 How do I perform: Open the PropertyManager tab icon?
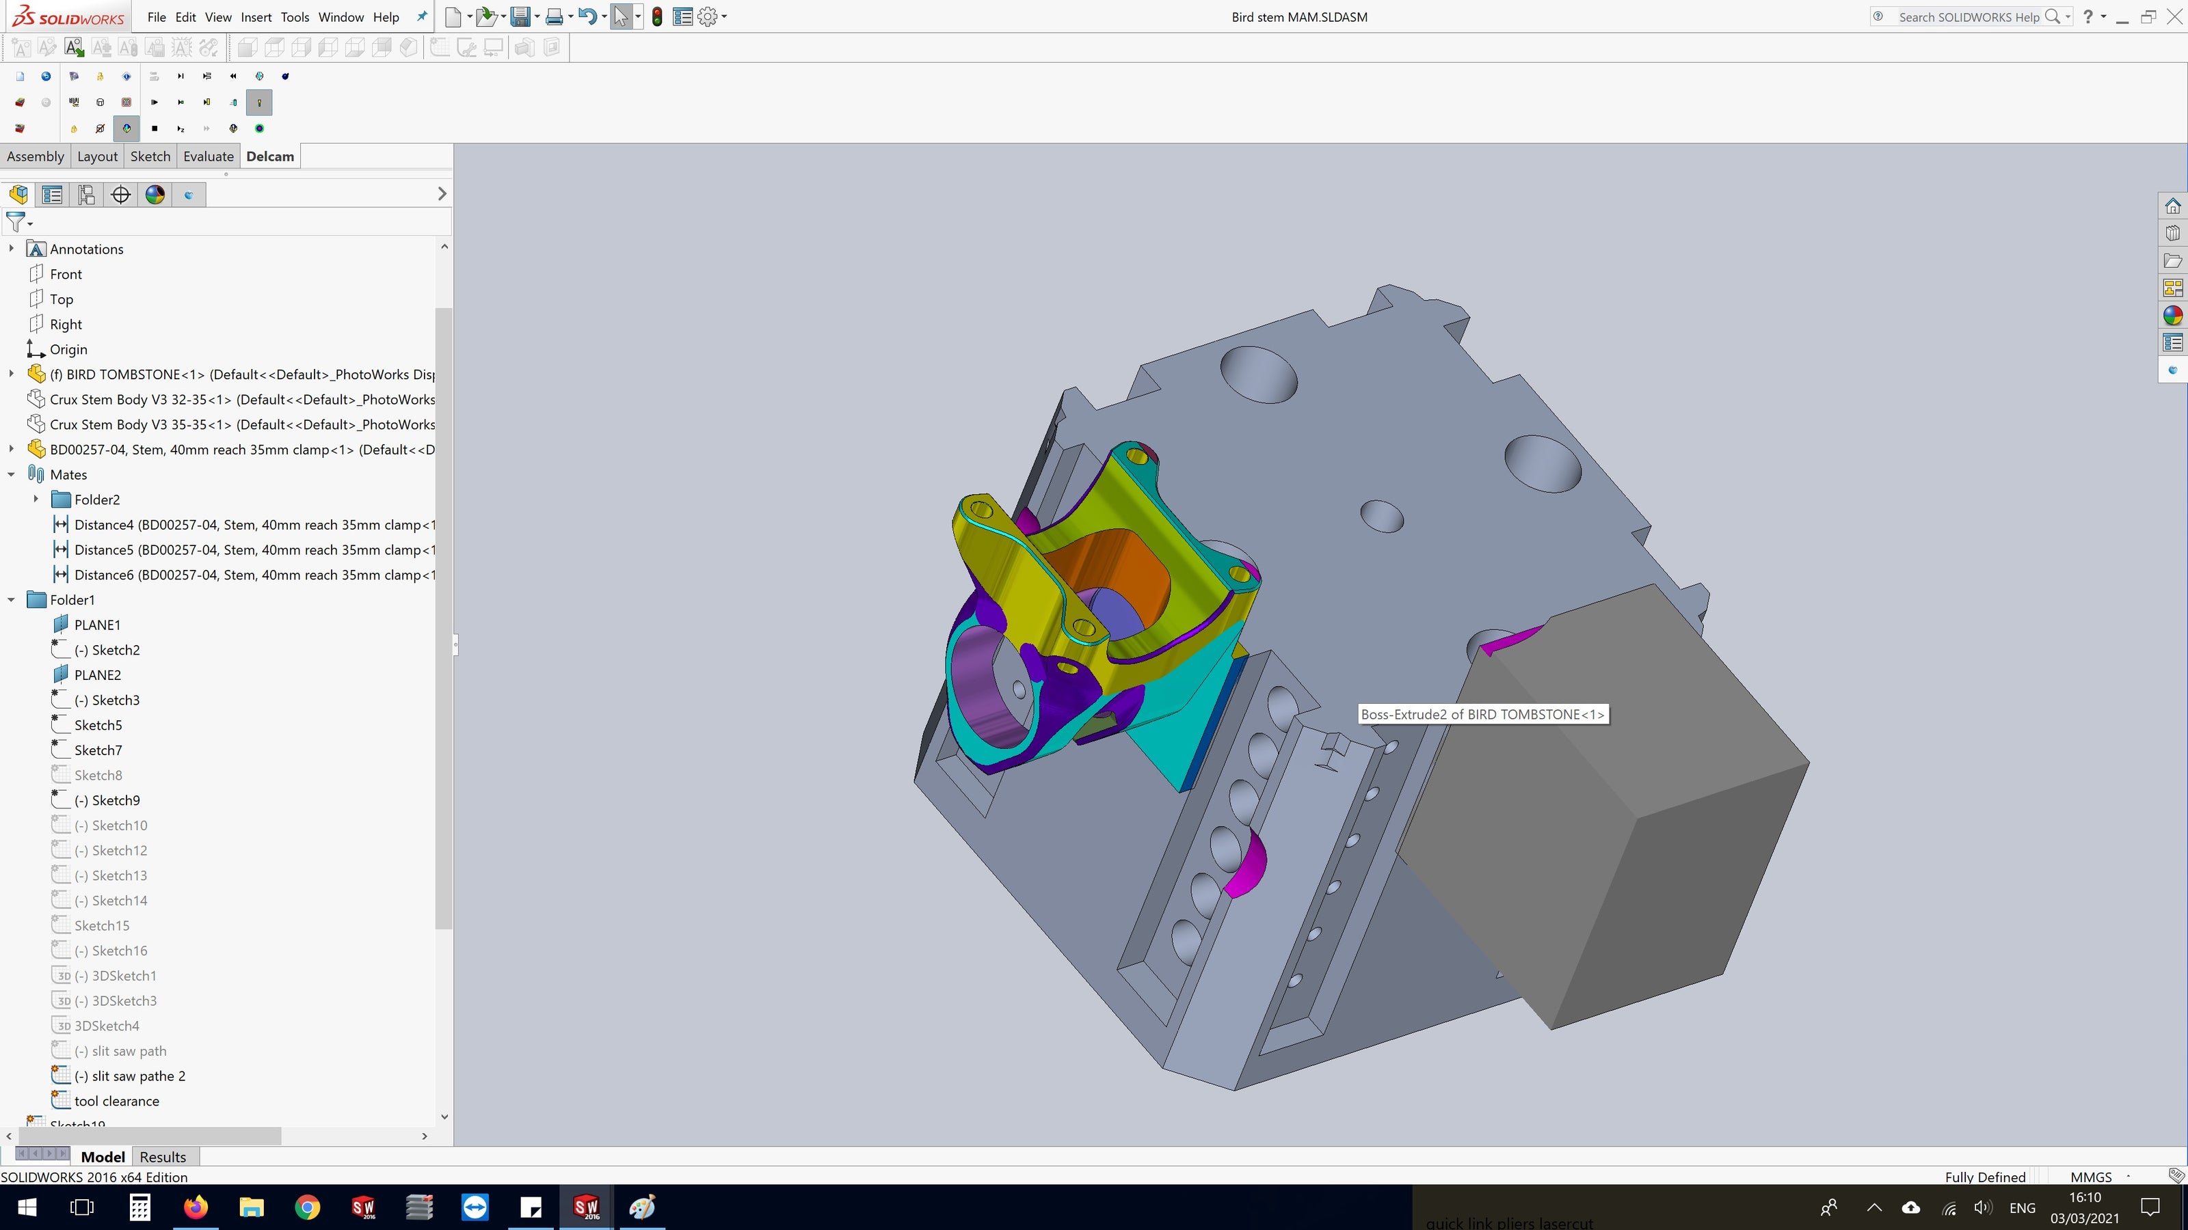pyautogui.click(x=52, y=194)
